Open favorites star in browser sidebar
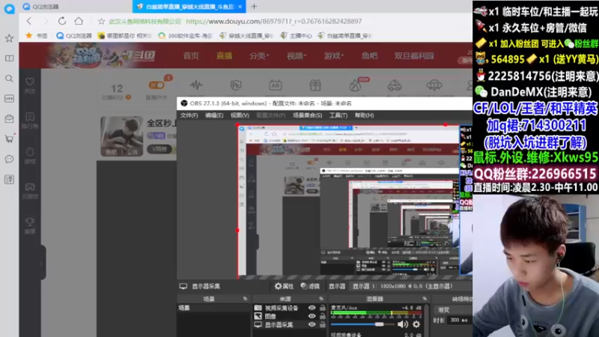599x337 pixels. coord(9,38)
